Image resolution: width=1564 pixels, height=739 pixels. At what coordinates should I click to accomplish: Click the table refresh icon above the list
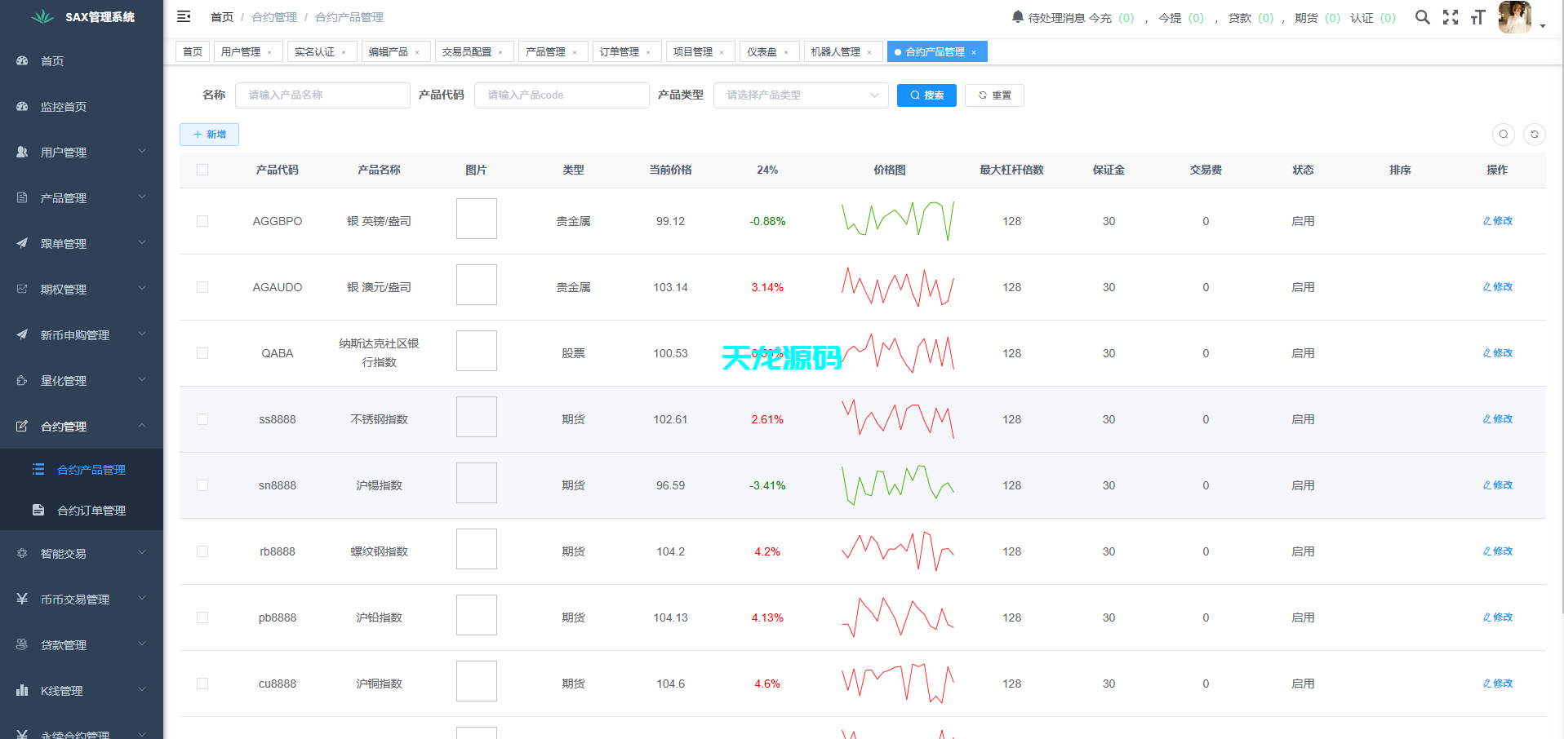(x=1535, y=134)
